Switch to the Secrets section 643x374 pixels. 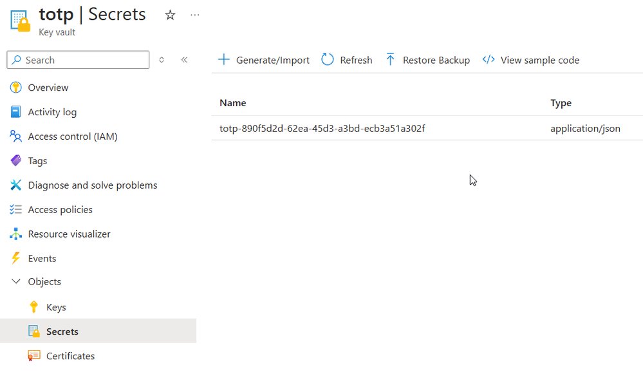[x=61, y=332]
